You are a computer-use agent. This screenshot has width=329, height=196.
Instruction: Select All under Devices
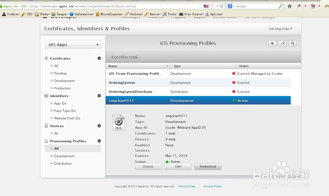pos(56,133)
